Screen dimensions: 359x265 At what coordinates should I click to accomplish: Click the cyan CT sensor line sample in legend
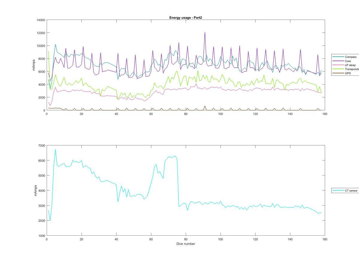(x=338, y=190)
